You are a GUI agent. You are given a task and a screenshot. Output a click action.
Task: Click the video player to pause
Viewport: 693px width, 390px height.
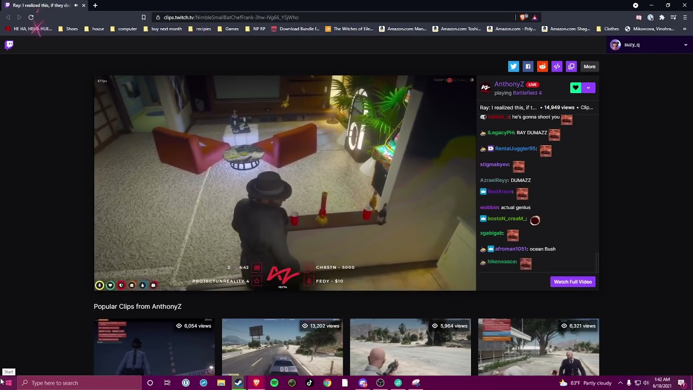pos(285,183)
